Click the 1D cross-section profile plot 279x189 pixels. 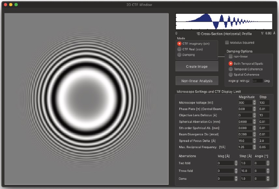[224, 22]
